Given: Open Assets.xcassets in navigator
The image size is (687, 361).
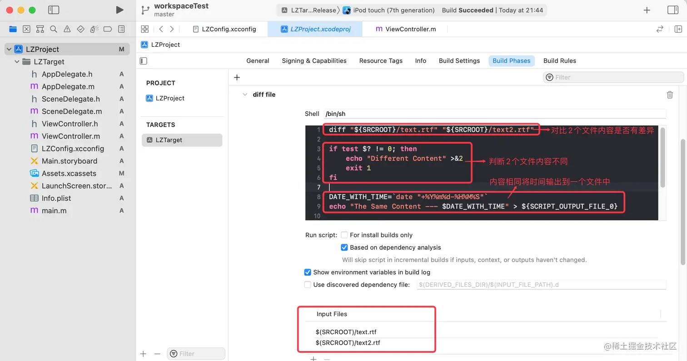Looking at the screenshot, I should click(69, 173).
